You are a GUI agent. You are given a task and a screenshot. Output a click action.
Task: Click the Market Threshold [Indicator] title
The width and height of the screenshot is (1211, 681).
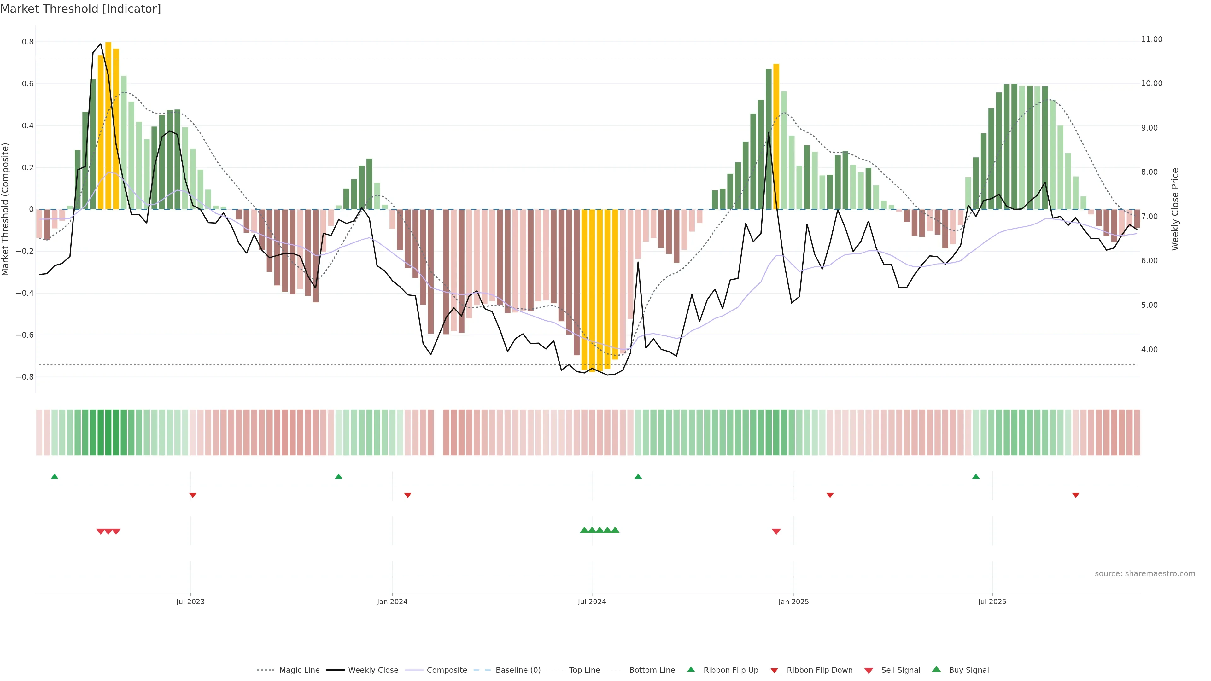pyautogui.click(x=81, y=9)
